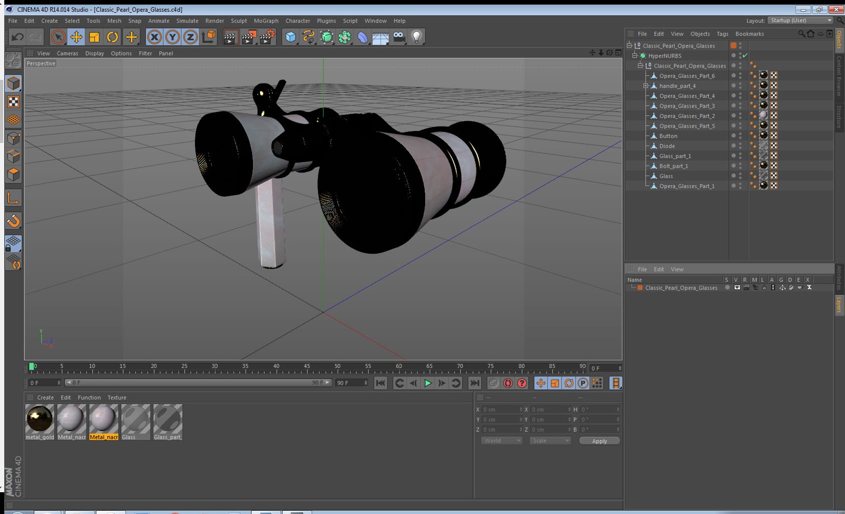Add a Cube primitive object

point(290,37)
